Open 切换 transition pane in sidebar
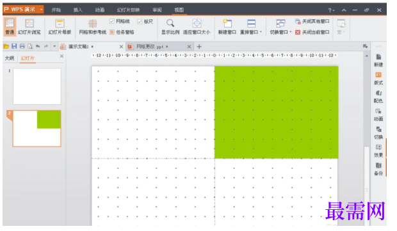The height and width of the screenshot is (231, 397). [378, 133]
